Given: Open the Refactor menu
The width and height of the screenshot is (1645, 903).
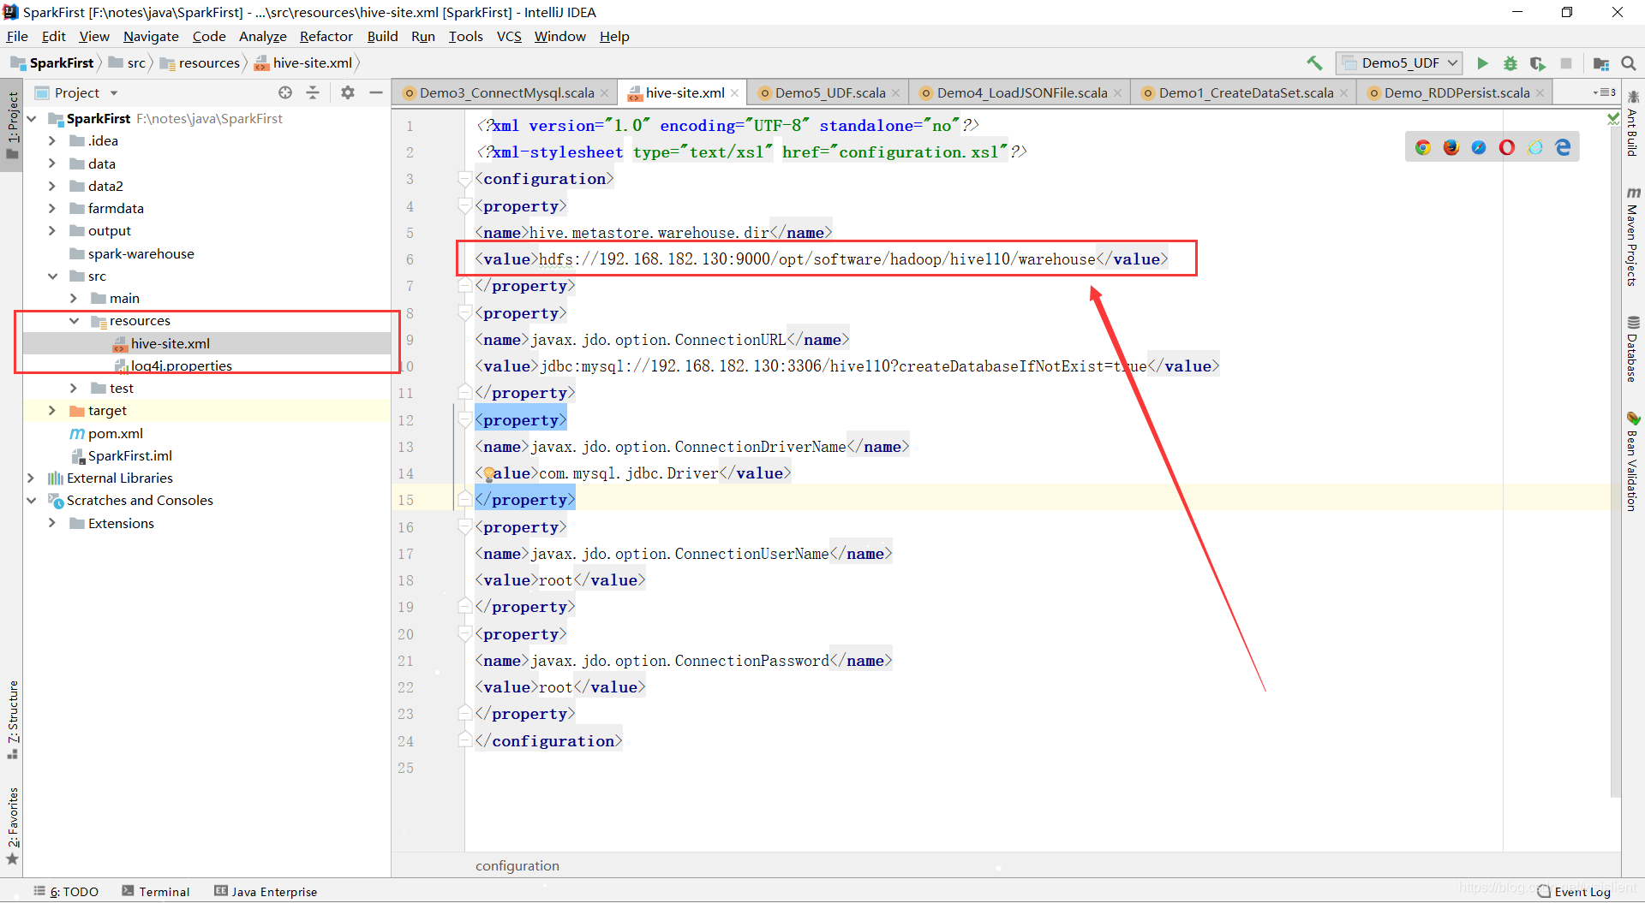Looking at the screenshot, I should coord(326,36).
